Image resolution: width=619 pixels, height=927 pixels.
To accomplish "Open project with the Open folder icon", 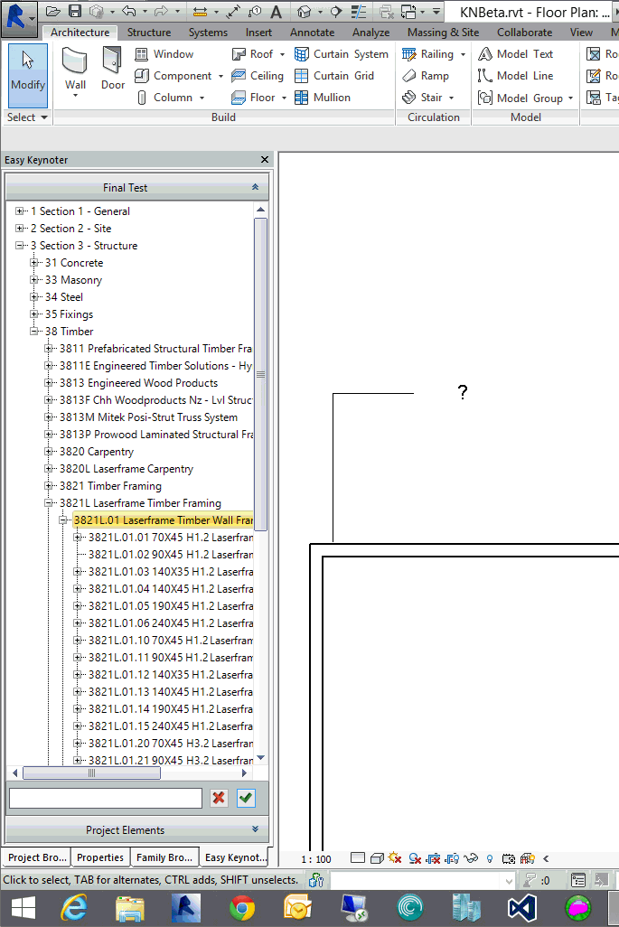I will click(53, 11).
